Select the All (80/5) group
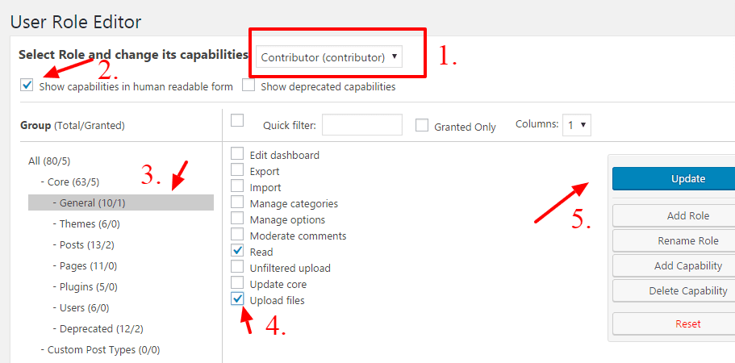The image size is (735, 363). (x=49, y=161)
